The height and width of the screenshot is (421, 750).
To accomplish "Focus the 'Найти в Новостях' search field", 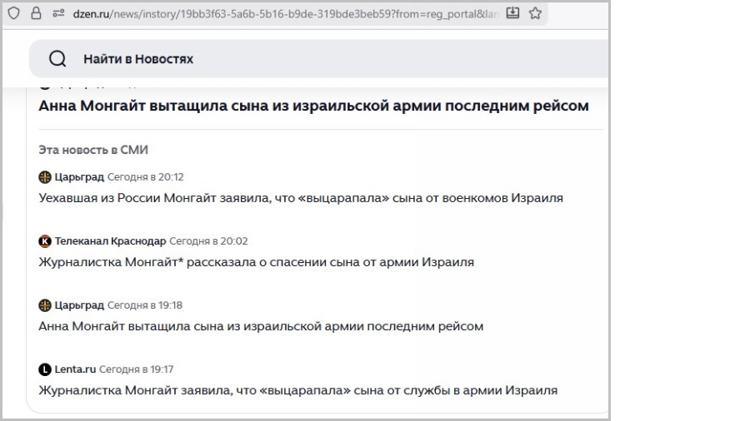I will [333, 59].
